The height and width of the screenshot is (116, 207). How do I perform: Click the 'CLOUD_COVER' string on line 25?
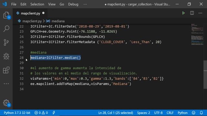[112, 42]
